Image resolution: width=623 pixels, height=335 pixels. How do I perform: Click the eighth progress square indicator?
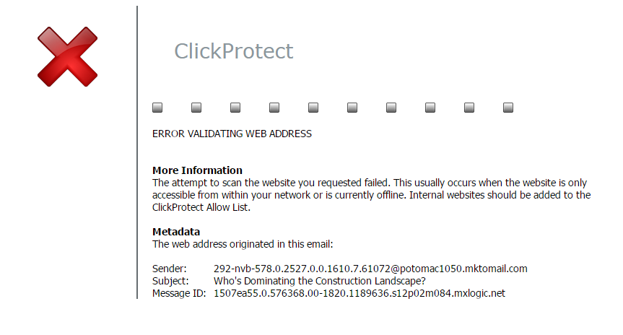[430, 108]
